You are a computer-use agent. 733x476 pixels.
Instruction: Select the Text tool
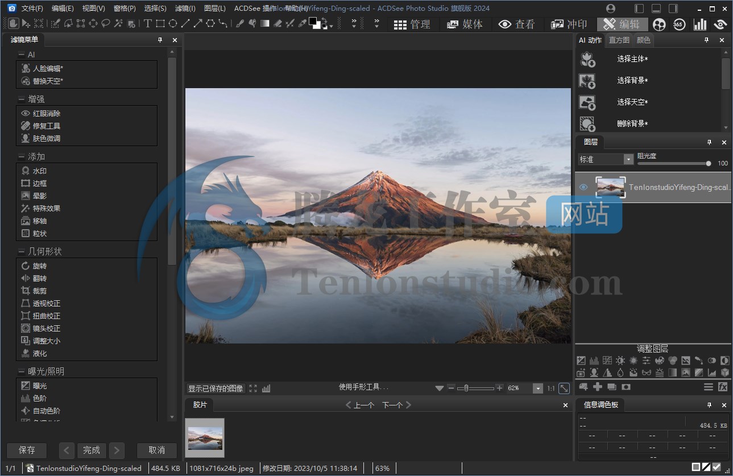(x=148, y=23)
